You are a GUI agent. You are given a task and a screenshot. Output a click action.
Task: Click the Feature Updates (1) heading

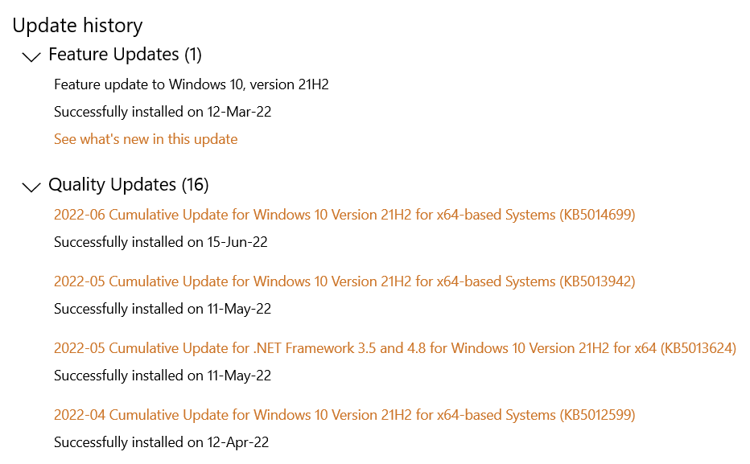(x=125, y=55)
